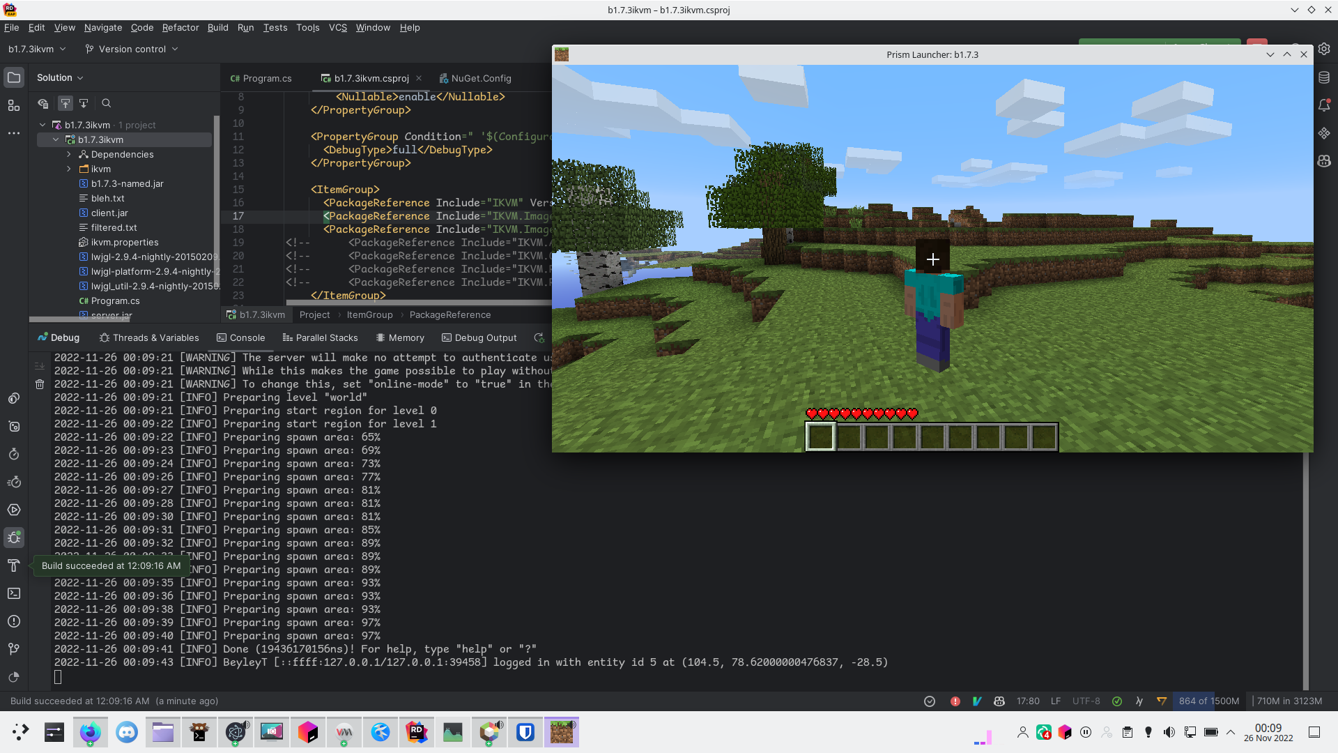Open the Version control dropdown
Screen dimensions: 1338x753
coord(132,49)
